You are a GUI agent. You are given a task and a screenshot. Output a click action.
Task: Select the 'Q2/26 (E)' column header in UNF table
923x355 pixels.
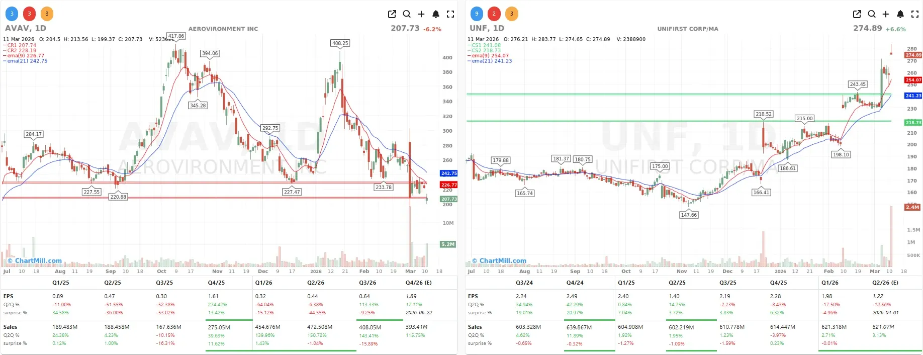coord(885,283)
